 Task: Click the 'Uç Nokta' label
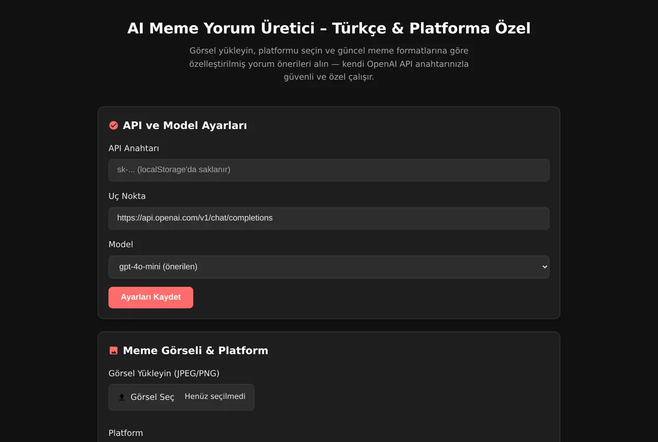click(127, 196)
